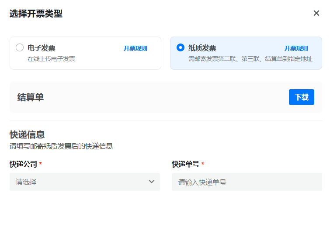Image resolution: width=330 pixels, height=229 pixels.
Task: Click the 电子发票 title text
Action: coord(42,48)
